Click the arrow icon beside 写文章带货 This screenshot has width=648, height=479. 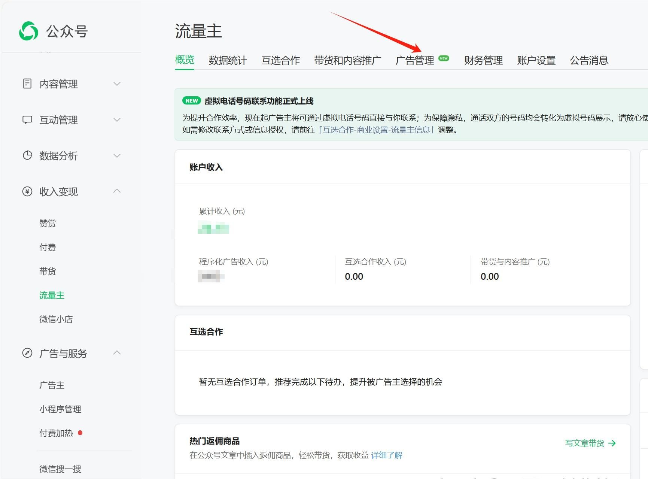[x=612, y=443]
